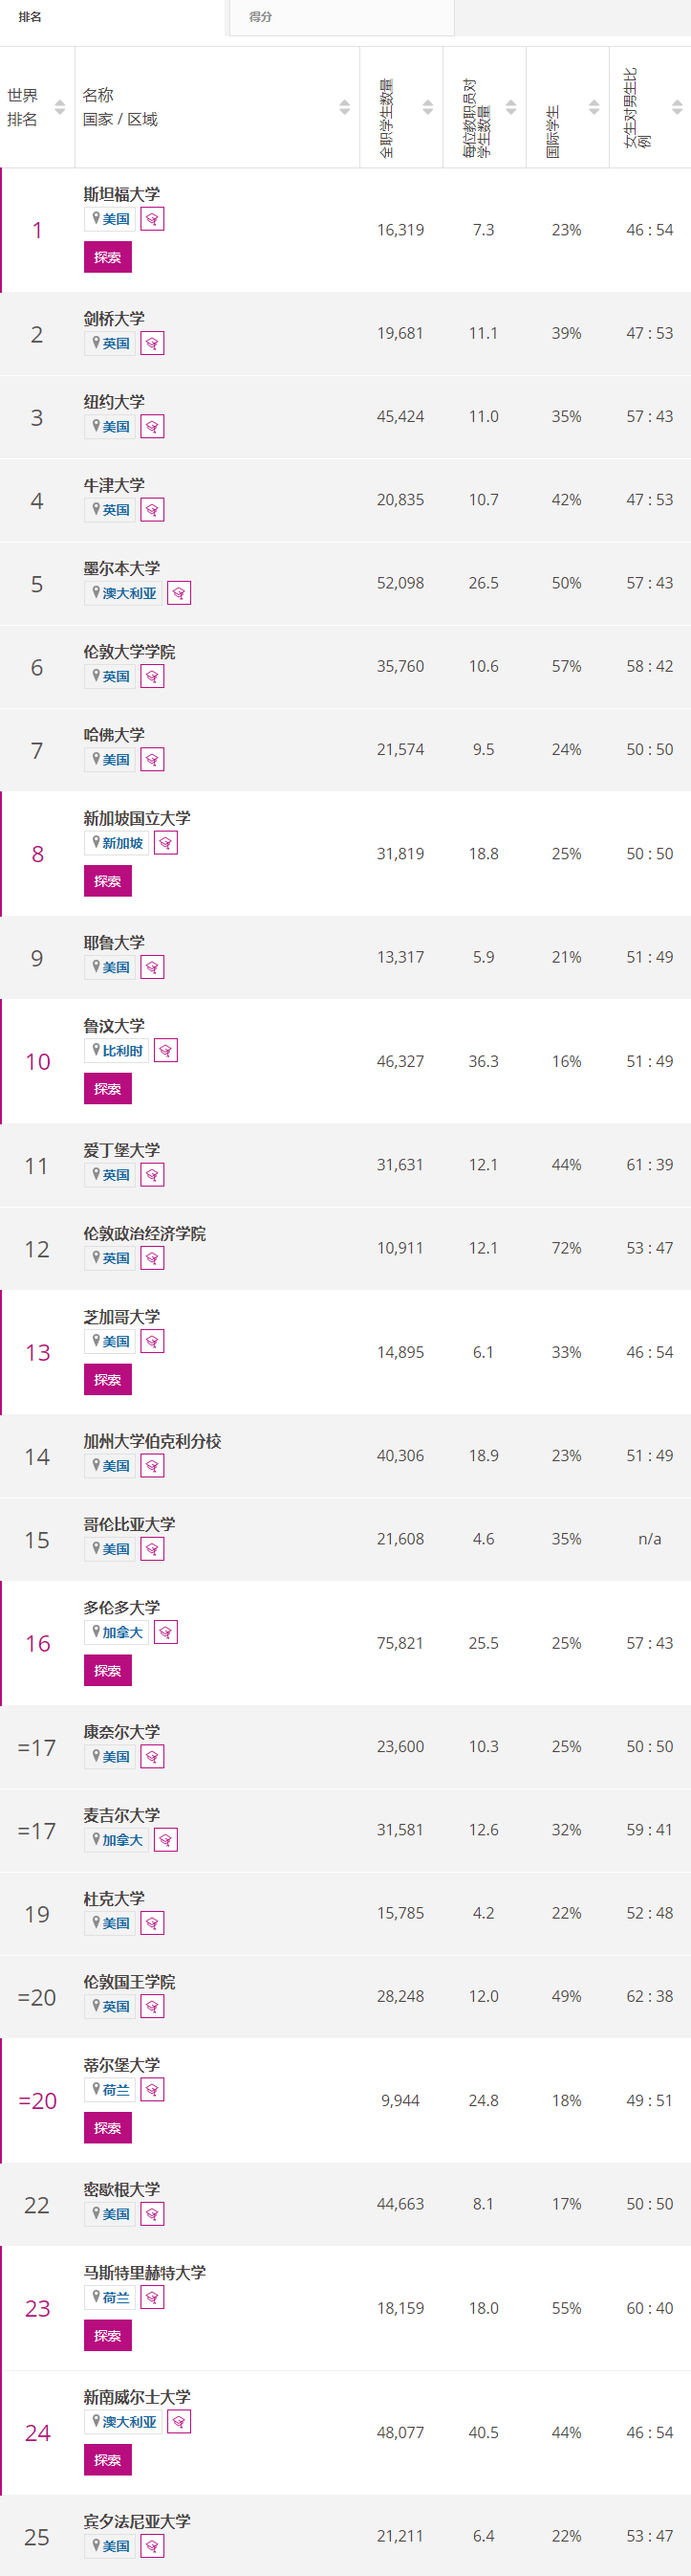Click graduation cap icon for 新南威尔士大学
This screenshot has height=2576, width=691.
tap(179, 2422)
